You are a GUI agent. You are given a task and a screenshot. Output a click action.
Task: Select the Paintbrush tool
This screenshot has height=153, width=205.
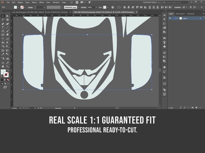[7, 31]
